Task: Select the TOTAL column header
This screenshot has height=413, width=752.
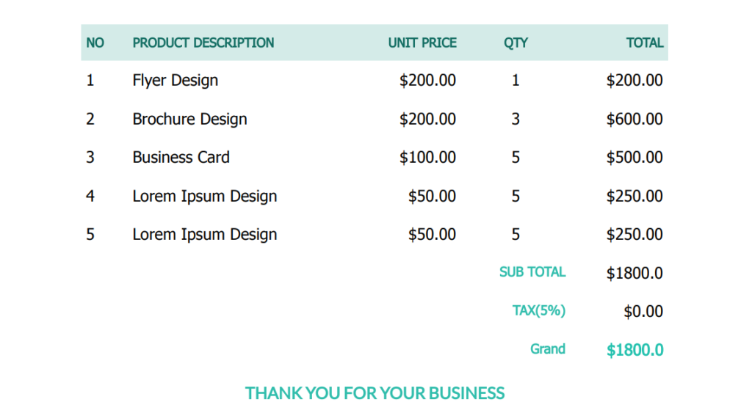Action: (645, 43)
